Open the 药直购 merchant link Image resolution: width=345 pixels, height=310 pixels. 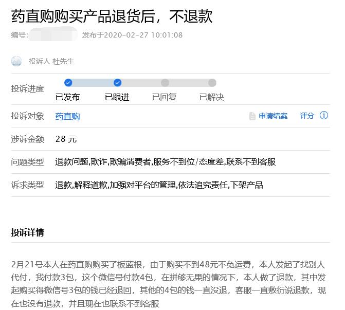tap(67, 116)
